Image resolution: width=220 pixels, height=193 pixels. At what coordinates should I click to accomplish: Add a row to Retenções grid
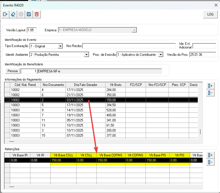pyautogui.click(x=210, y=155)
